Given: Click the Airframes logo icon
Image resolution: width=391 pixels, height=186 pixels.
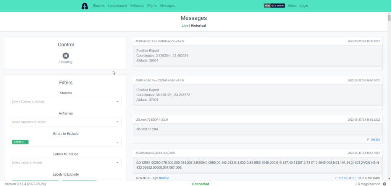Looking at the screenshot, I should (x=84, y=6).
